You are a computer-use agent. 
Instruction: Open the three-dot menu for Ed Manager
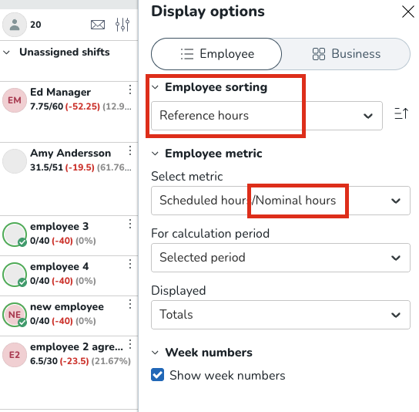tap(130, 89)
